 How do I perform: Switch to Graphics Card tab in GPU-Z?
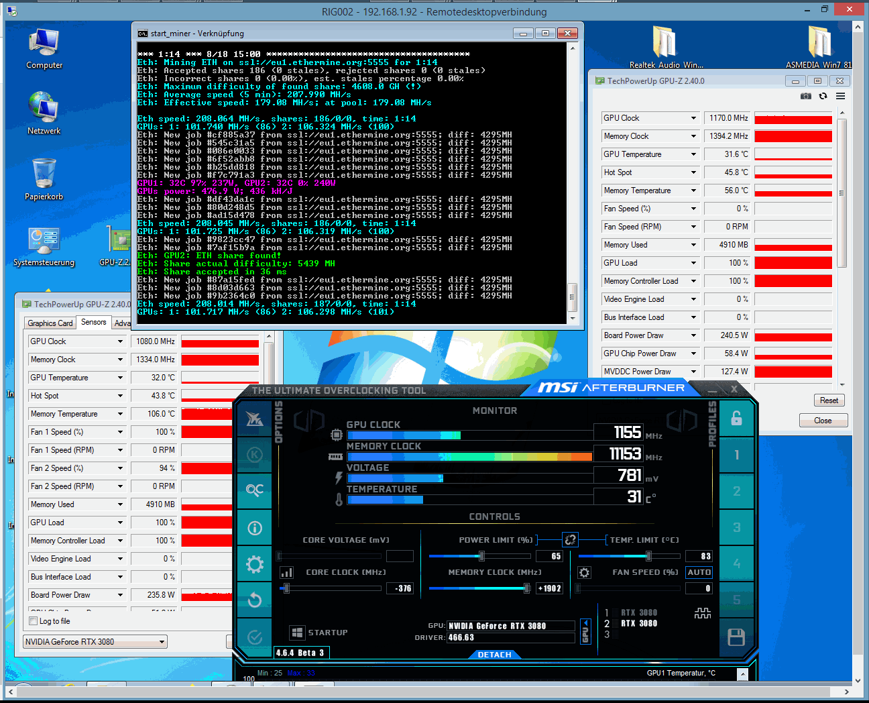[x=50, y=323]
